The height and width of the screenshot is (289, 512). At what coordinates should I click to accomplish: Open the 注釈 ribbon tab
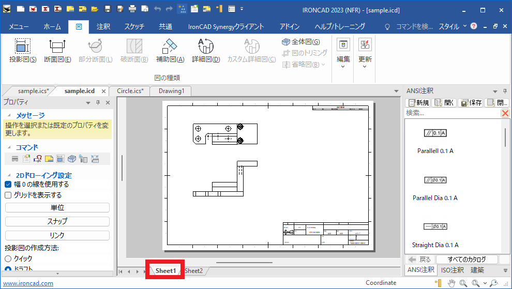(103, 26)
